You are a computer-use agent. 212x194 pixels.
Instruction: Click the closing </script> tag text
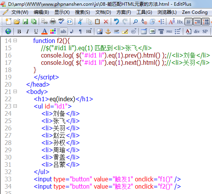[x=46, y=77]
